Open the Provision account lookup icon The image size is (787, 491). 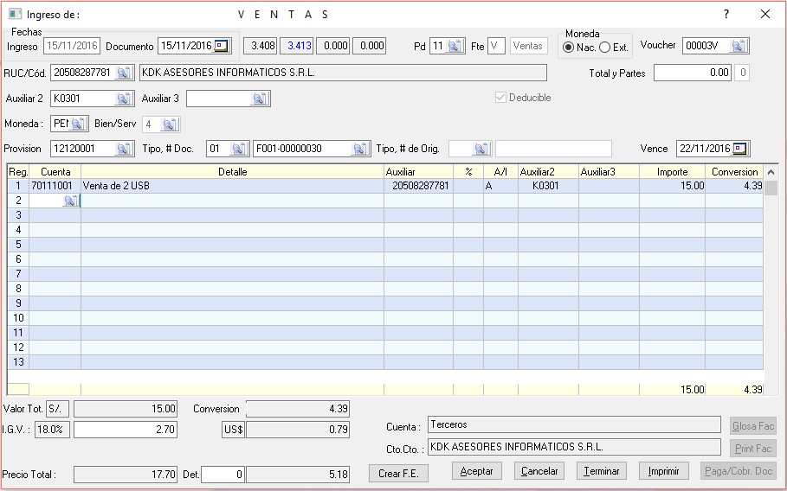[124, 149]
